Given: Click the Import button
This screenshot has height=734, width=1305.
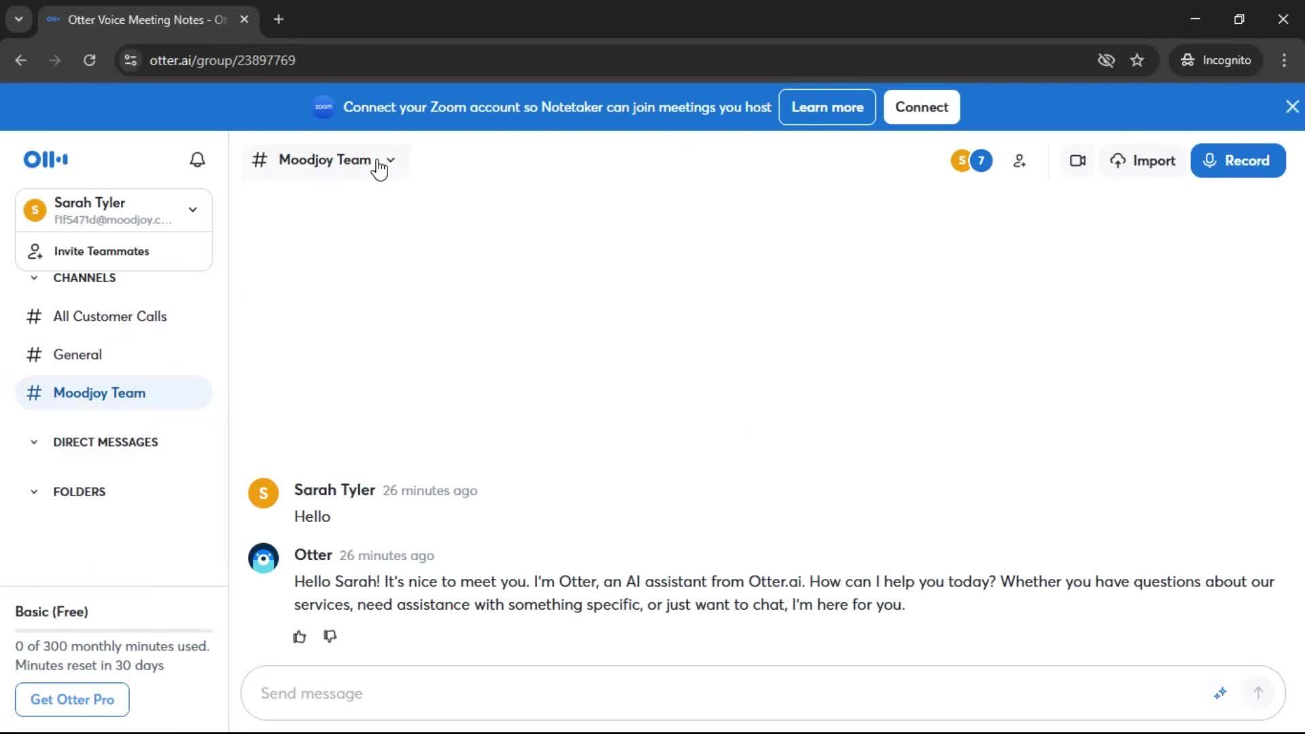Looking at the screenshot, I should (x=1143, y=161).
